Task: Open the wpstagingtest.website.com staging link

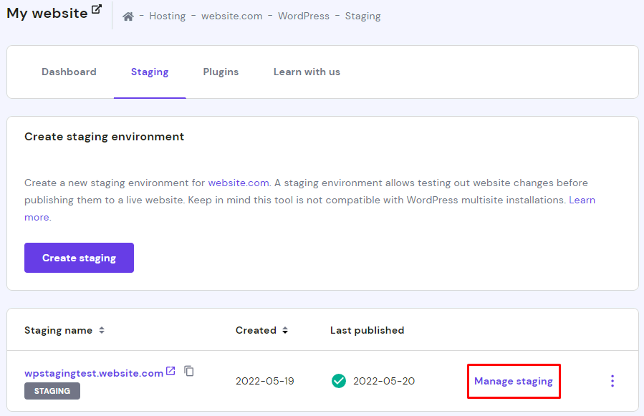Action: coord(94,373)
